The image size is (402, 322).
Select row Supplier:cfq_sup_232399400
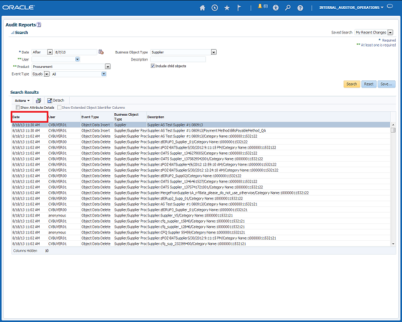[x=201, y=243]
